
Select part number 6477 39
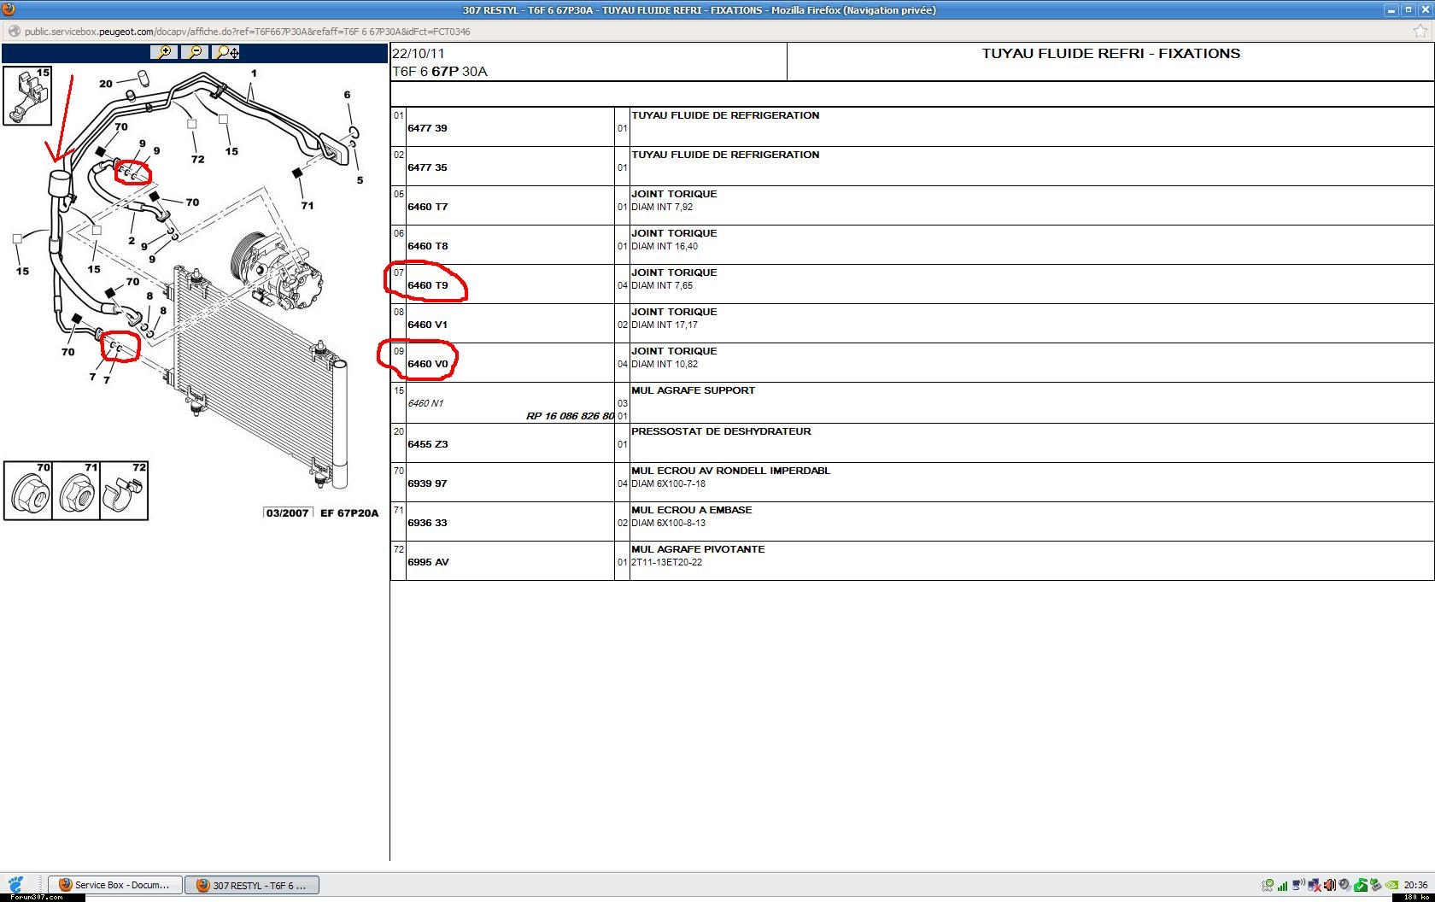427,128
